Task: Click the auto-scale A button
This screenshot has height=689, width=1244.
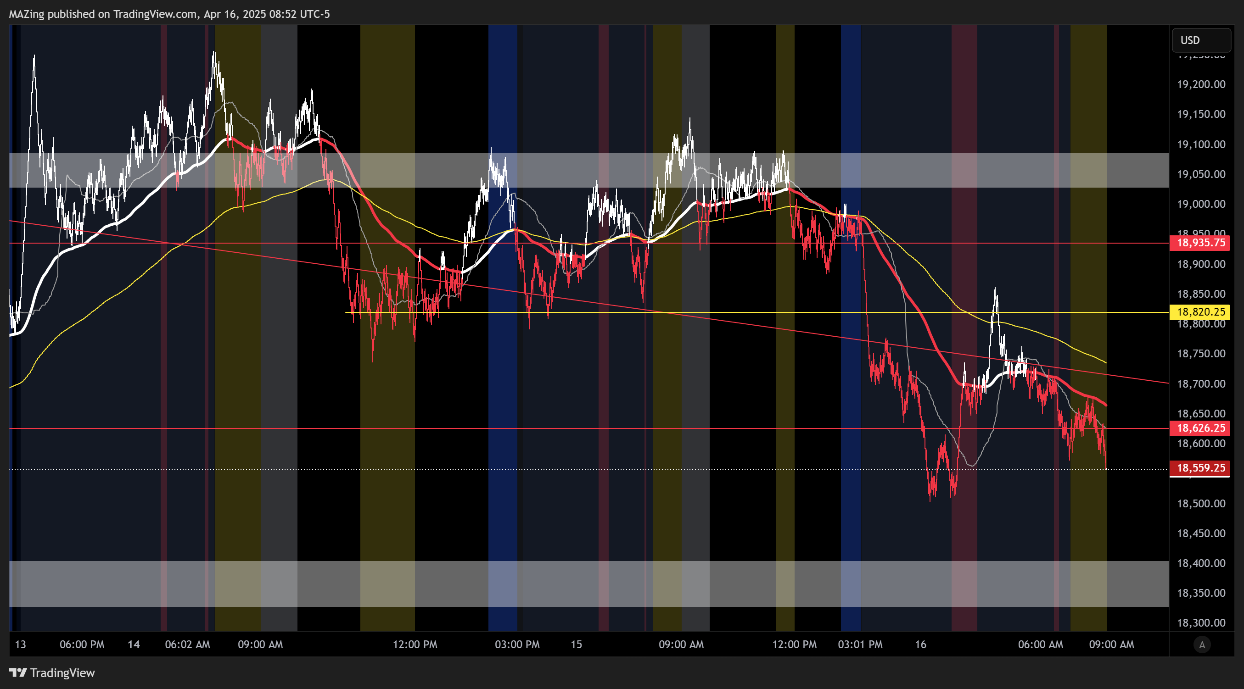Action: click(x=1202, y=645)
